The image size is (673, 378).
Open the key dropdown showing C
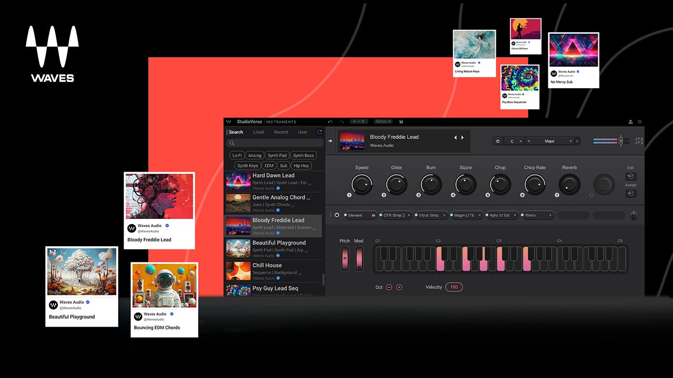516,141
